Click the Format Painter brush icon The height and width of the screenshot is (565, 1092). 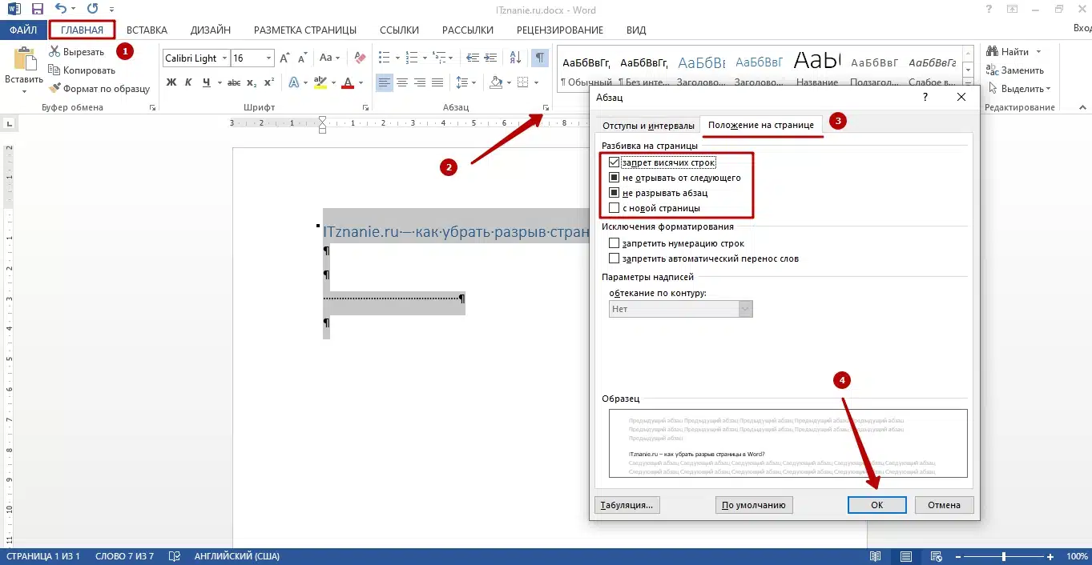[55, 89]
